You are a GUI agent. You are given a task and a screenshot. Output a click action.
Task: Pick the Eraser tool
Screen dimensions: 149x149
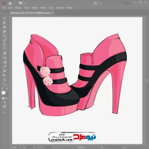coord(4,53)
